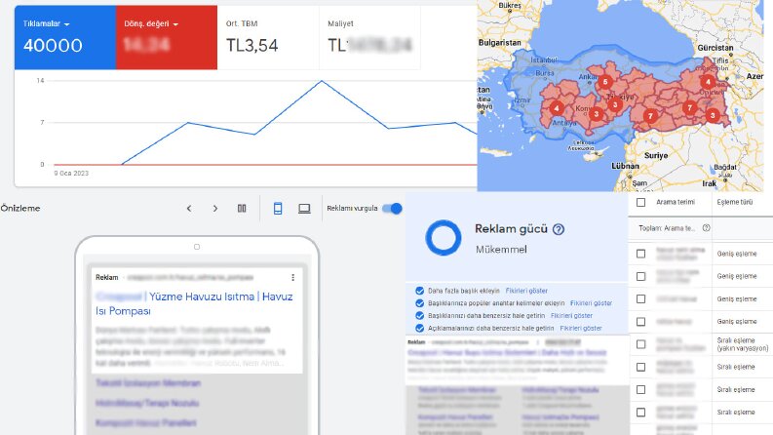The image size is (773, 435).
Task: Open the ad preview three-dot menu
Action: point(292,278)
